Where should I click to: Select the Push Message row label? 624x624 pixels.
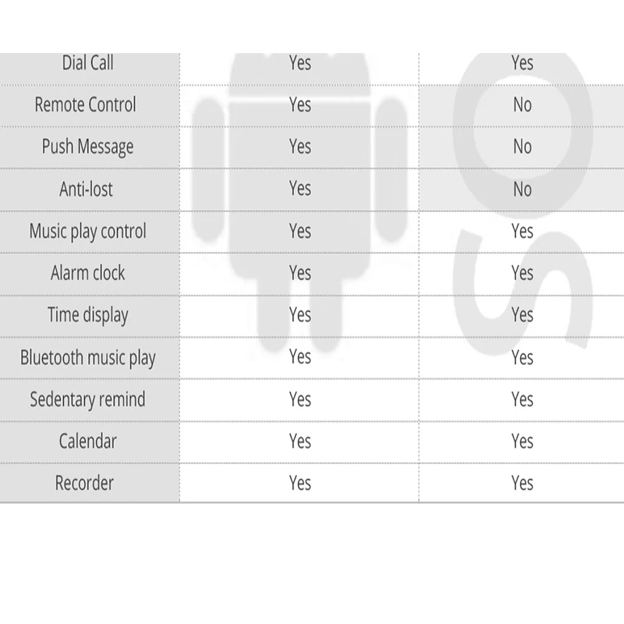87,147
